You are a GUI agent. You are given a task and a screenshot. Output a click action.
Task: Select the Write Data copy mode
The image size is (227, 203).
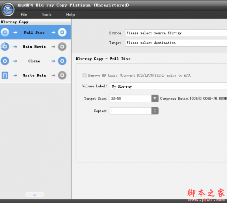[x=35, y=75]
